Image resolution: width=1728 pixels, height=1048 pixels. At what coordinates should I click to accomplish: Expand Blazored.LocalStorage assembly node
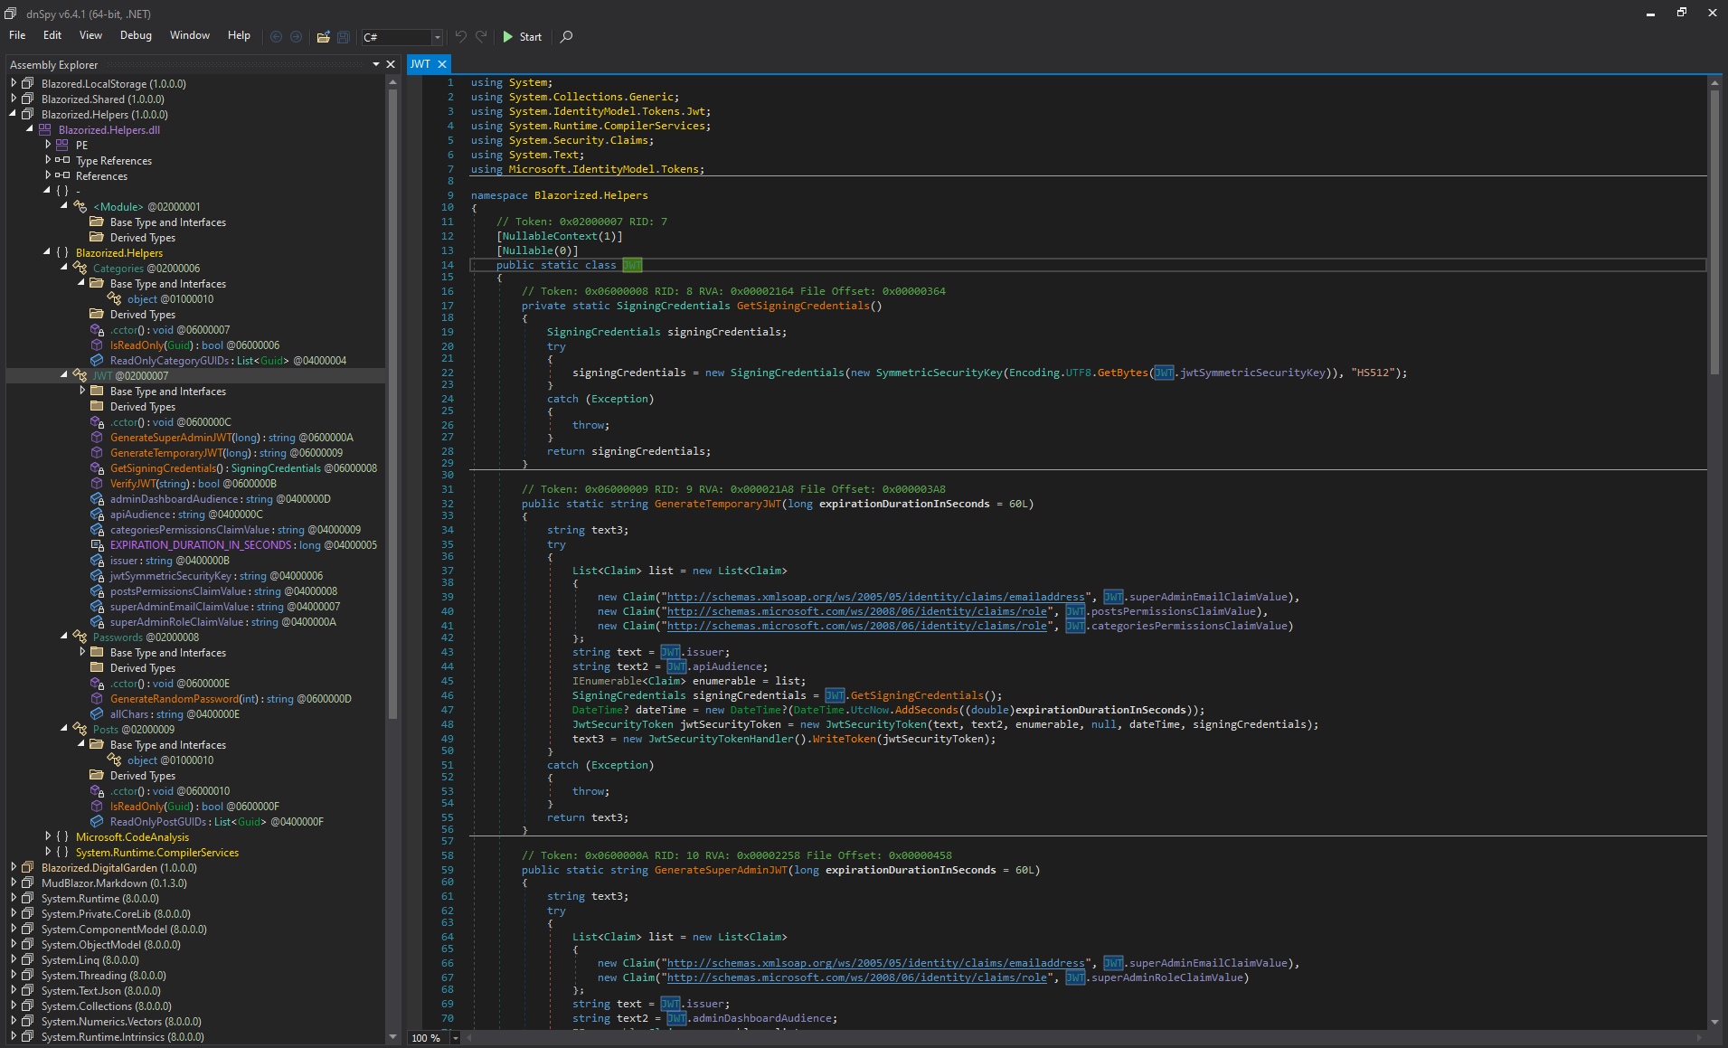click(14, 83)
